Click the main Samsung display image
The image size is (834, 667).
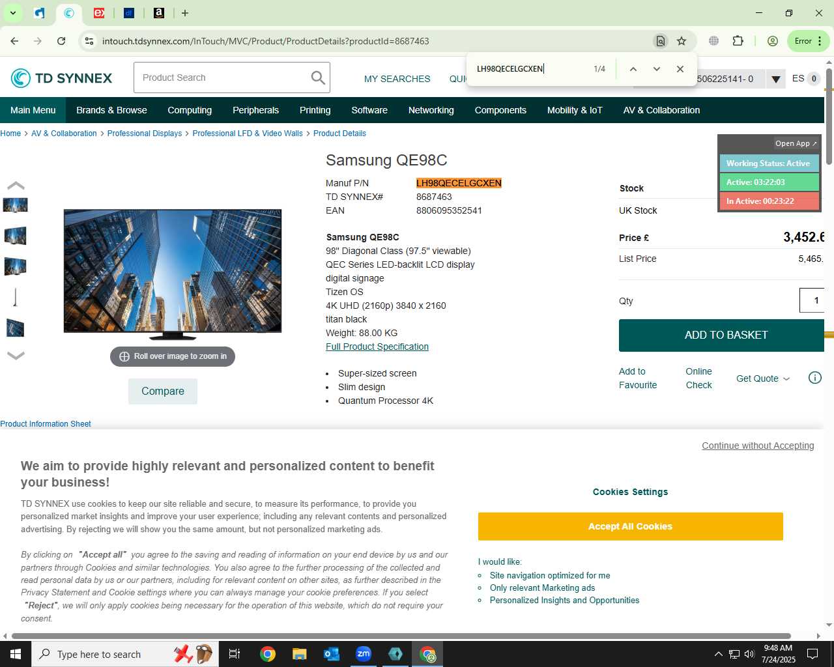click(173, 274)
